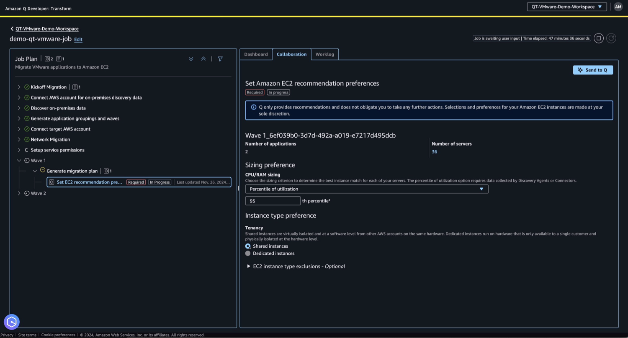Collapse the Wave 1 tree item
Image resolution: width=628 pixels, height=338 pixels.
point(19,160)
